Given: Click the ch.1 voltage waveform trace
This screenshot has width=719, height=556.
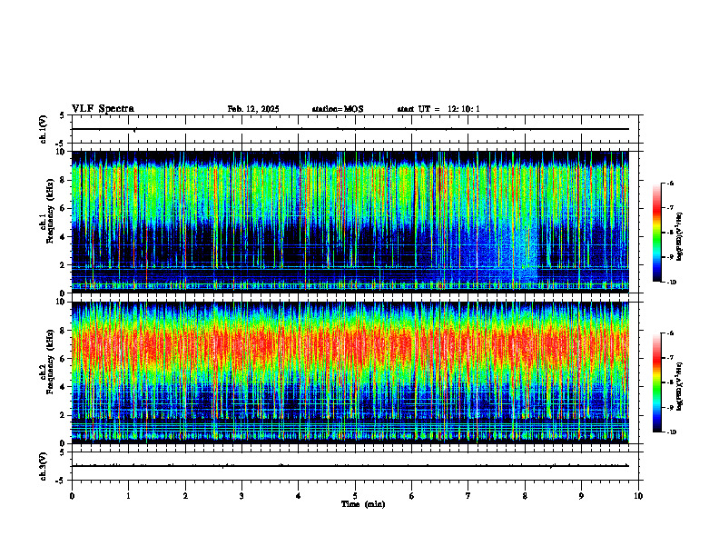Looking at the screenshot, I should tap(350, 129).
